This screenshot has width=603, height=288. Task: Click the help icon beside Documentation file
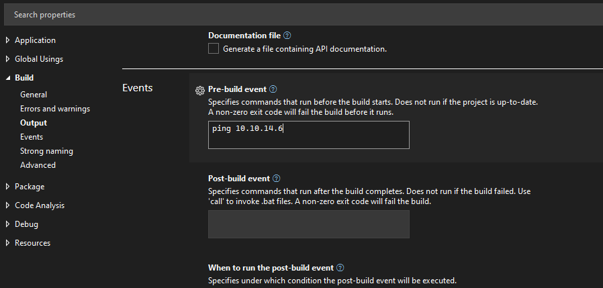[287, 36]
